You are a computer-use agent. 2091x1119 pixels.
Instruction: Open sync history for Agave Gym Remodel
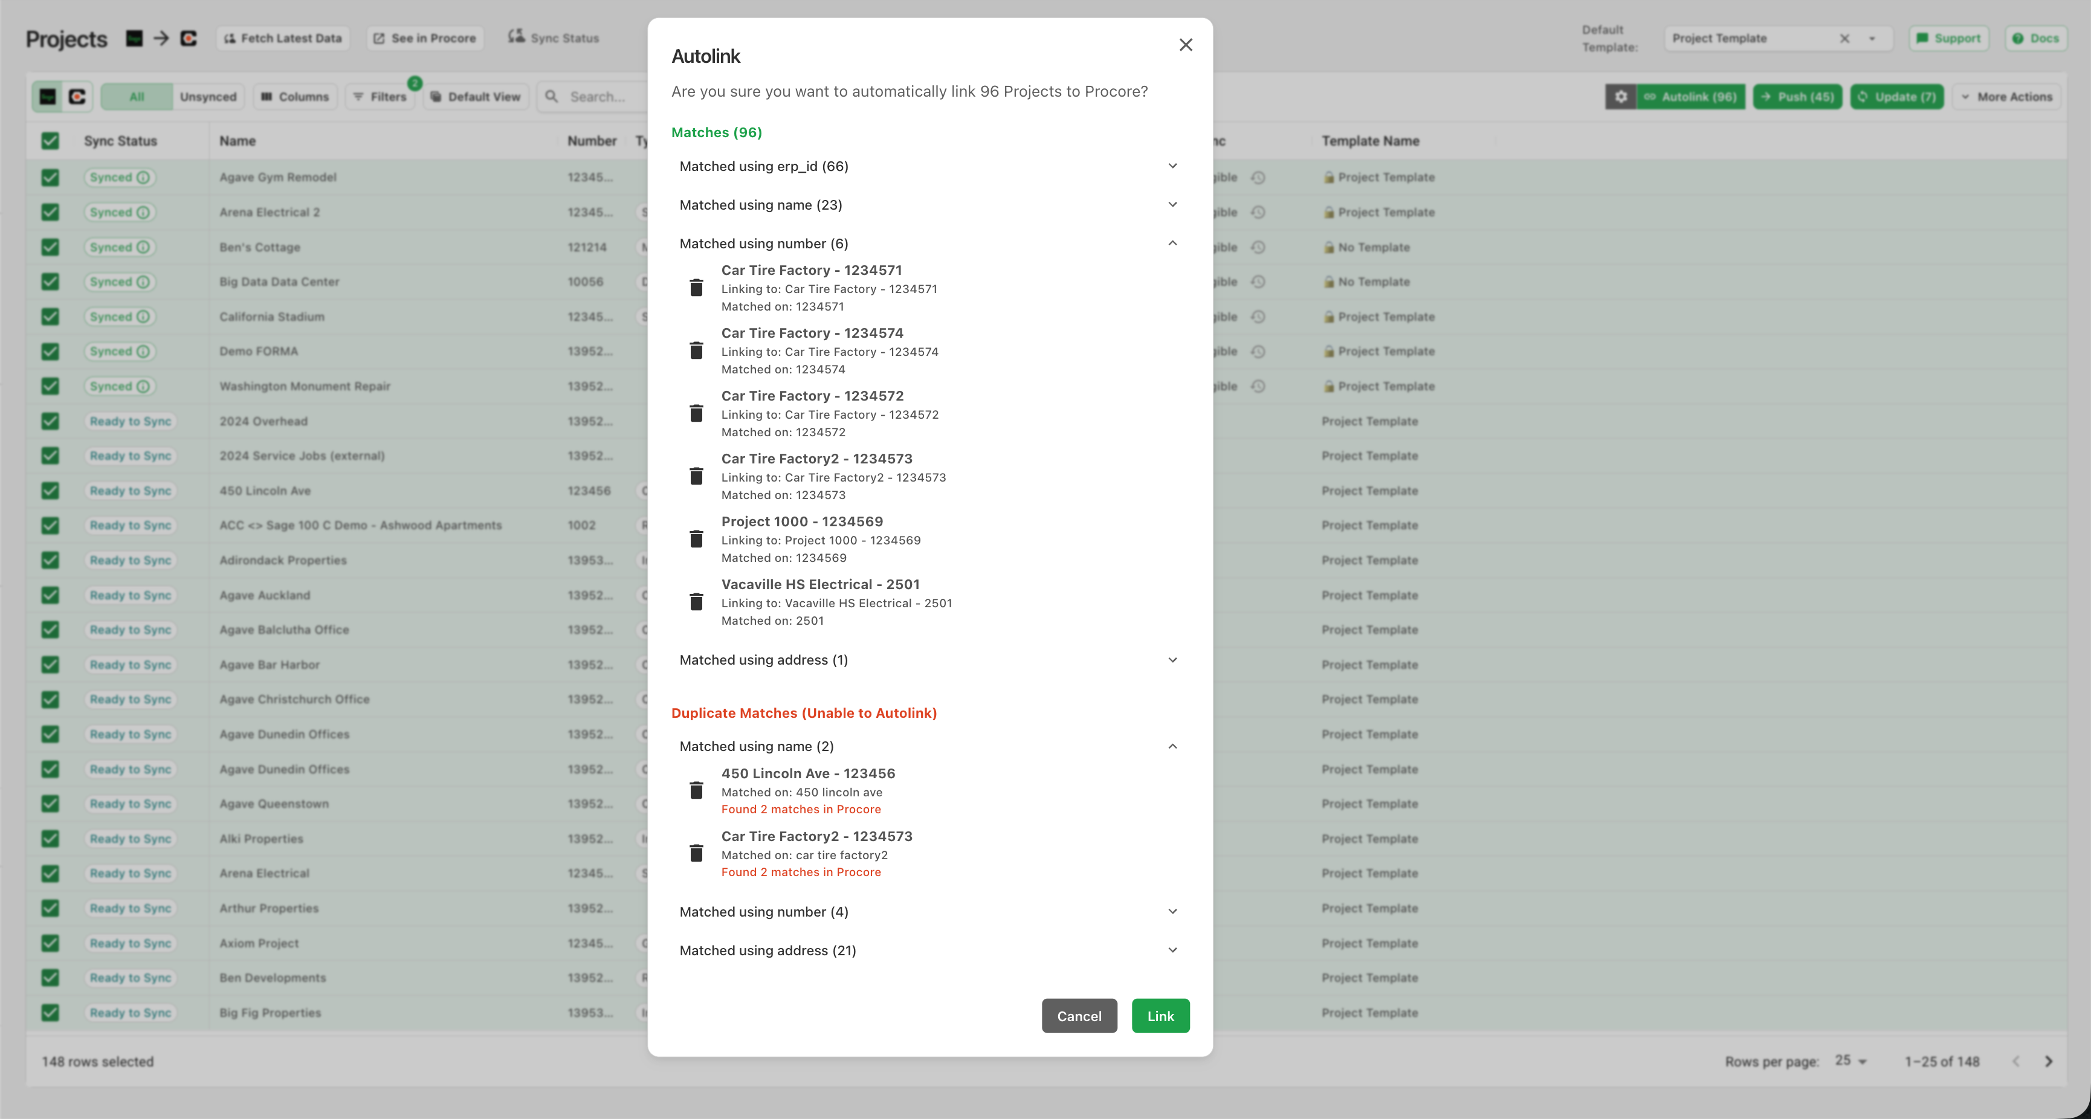[1258, 177]
